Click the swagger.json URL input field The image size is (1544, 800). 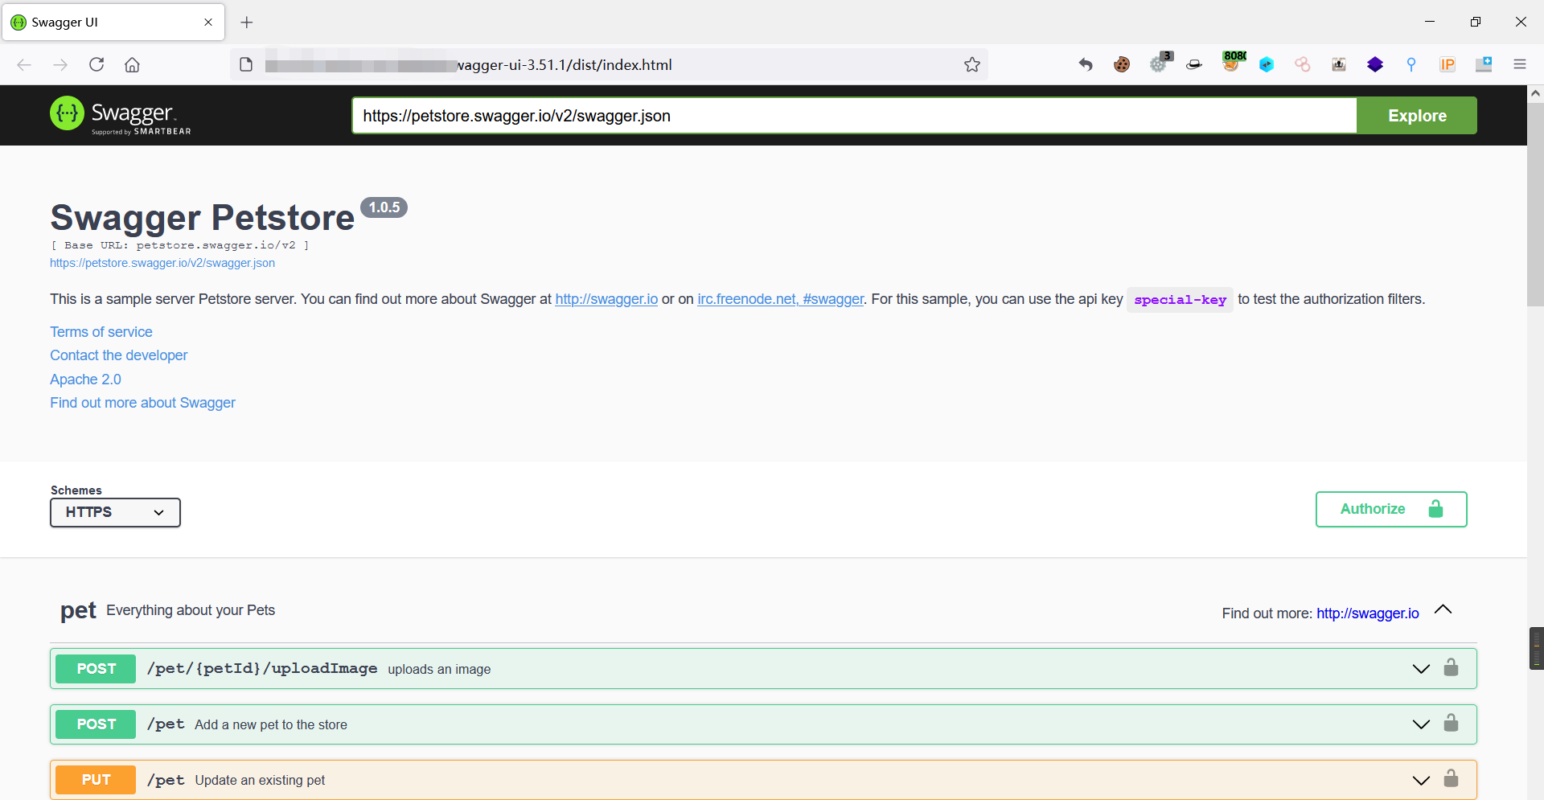pos(854,115)
